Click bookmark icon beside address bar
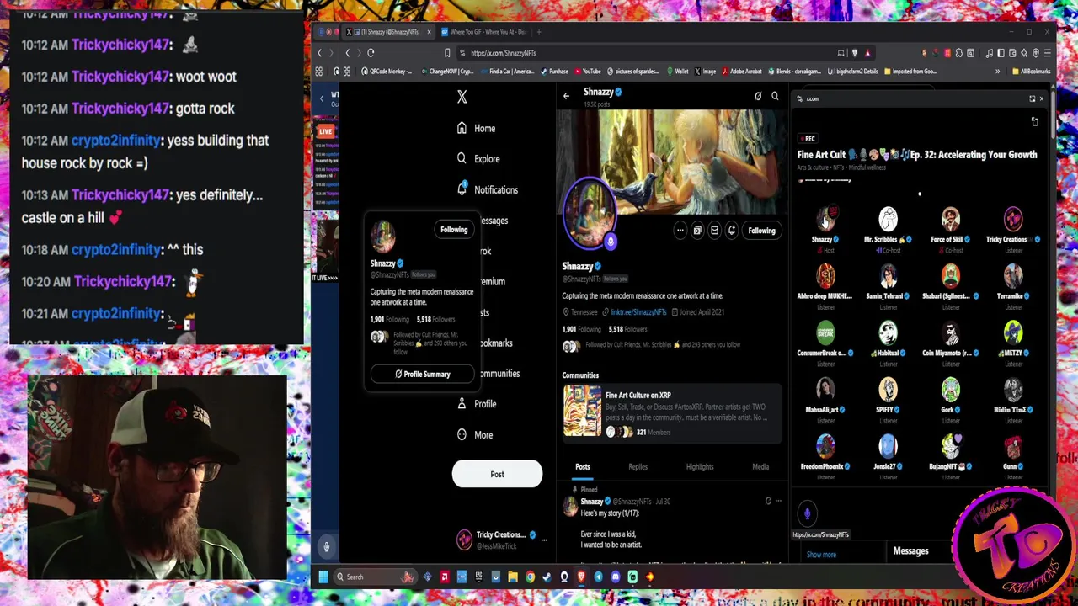 [446, 53]
